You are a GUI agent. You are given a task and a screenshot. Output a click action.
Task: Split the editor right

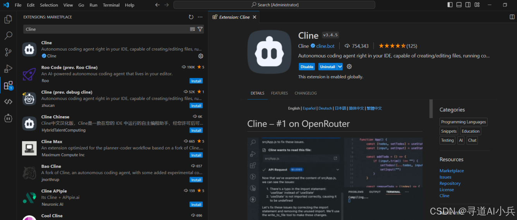click(x=512, y=17)
